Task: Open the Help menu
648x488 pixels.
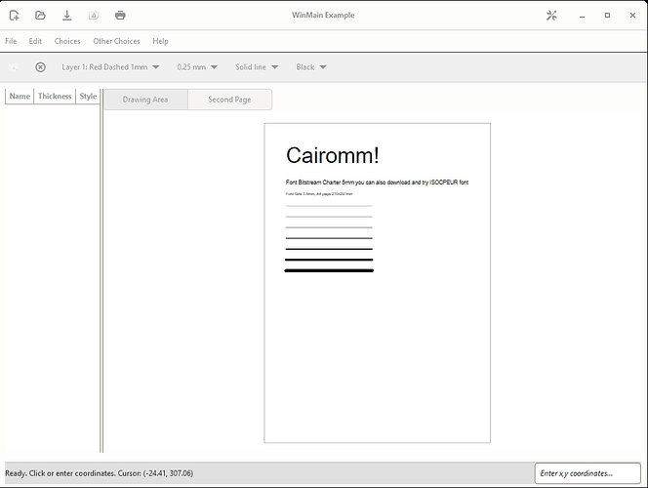Action: point(160,41)
